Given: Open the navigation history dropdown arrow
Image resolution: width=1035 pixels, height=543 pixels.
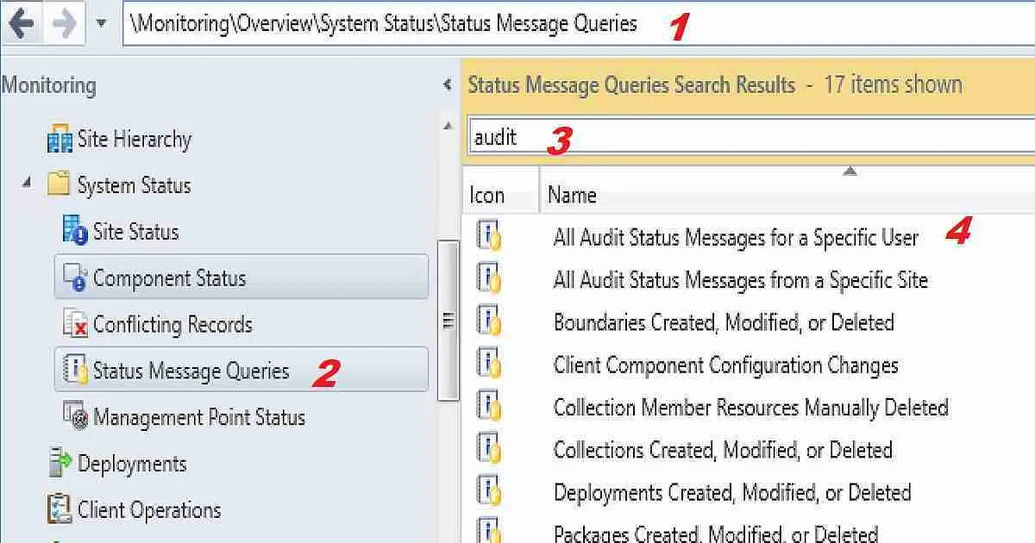Looking at the screenshot, I should 101,23.
